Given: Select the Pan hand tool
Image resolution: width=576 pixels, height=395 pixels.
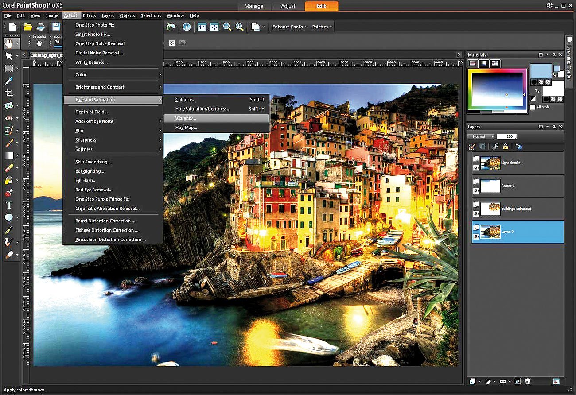Looking at the screenshot, I should [x=8, y=43].
